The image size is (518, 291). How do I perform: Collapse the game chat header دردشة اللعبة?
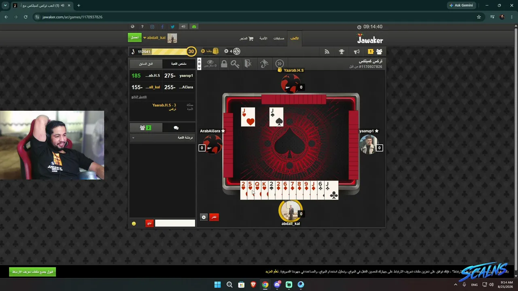tap(163, 138)
